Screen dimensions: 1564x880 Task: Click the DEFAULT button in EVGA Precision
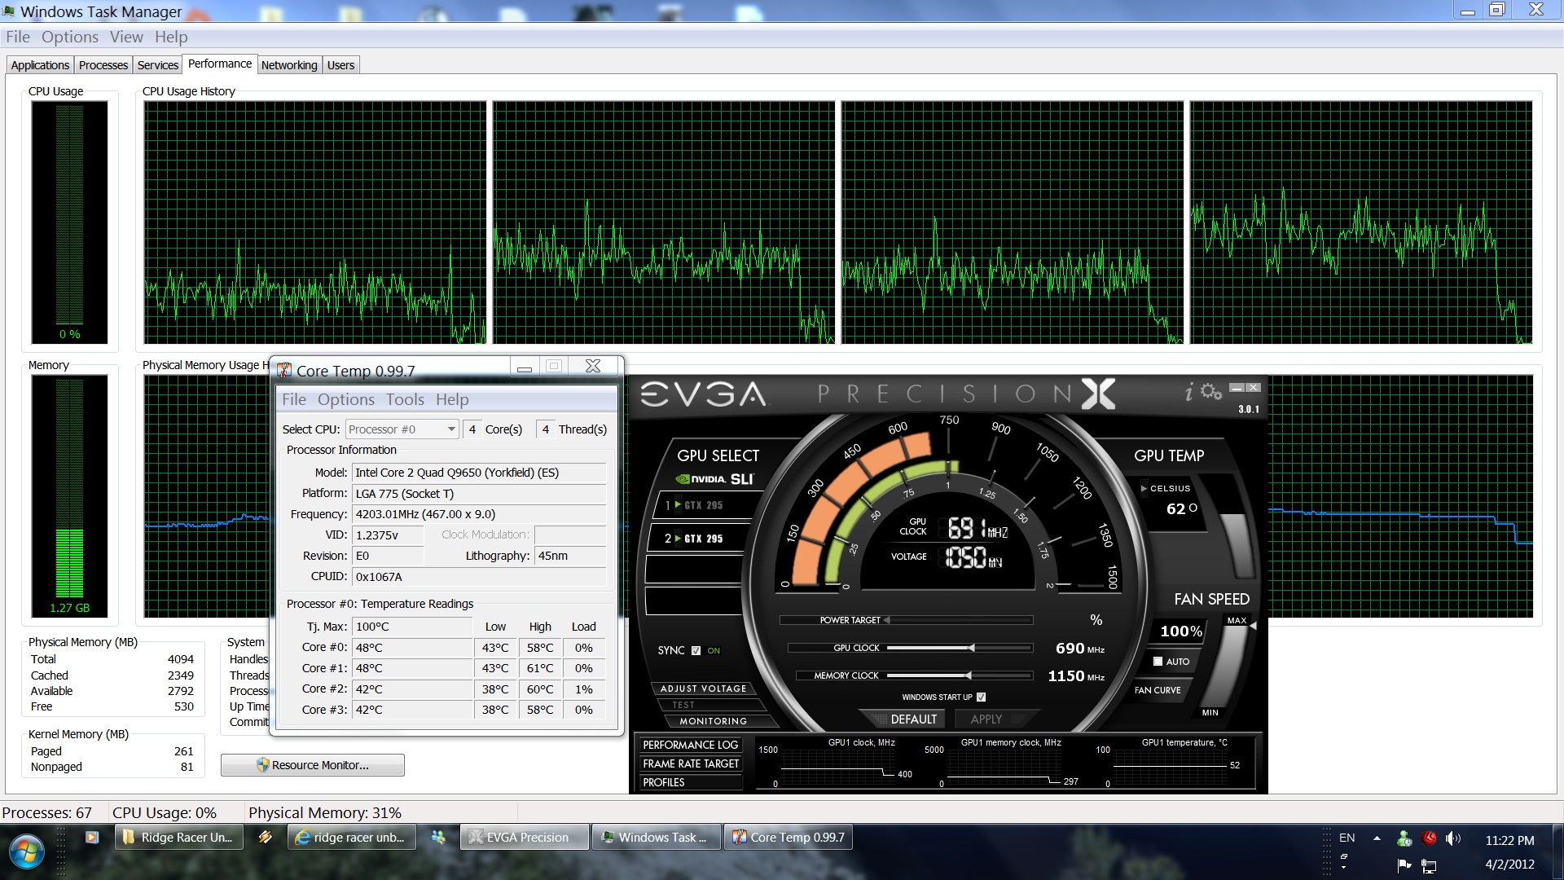pyautogui.click(x=913, y=719)
